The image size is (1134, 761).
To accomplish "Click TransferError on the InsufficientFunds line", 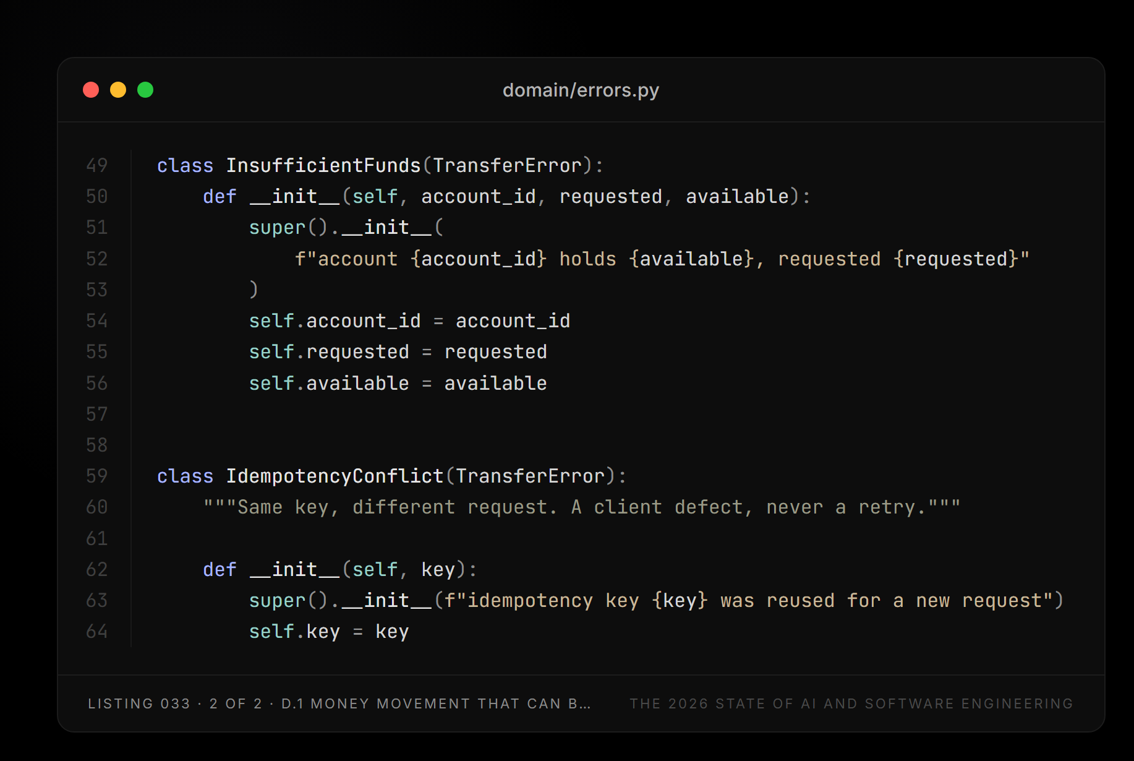I will tap(507, 165).
